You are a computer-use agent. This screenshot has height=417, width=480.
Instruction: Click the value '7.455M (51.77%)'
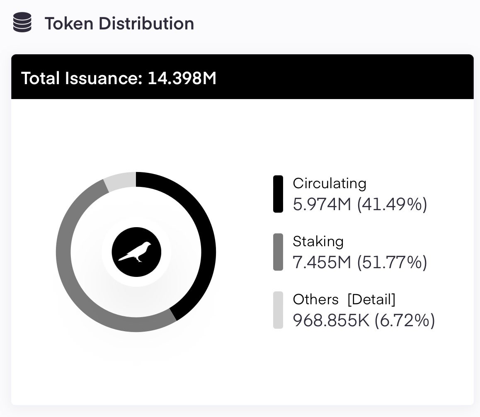coord(360,262)
